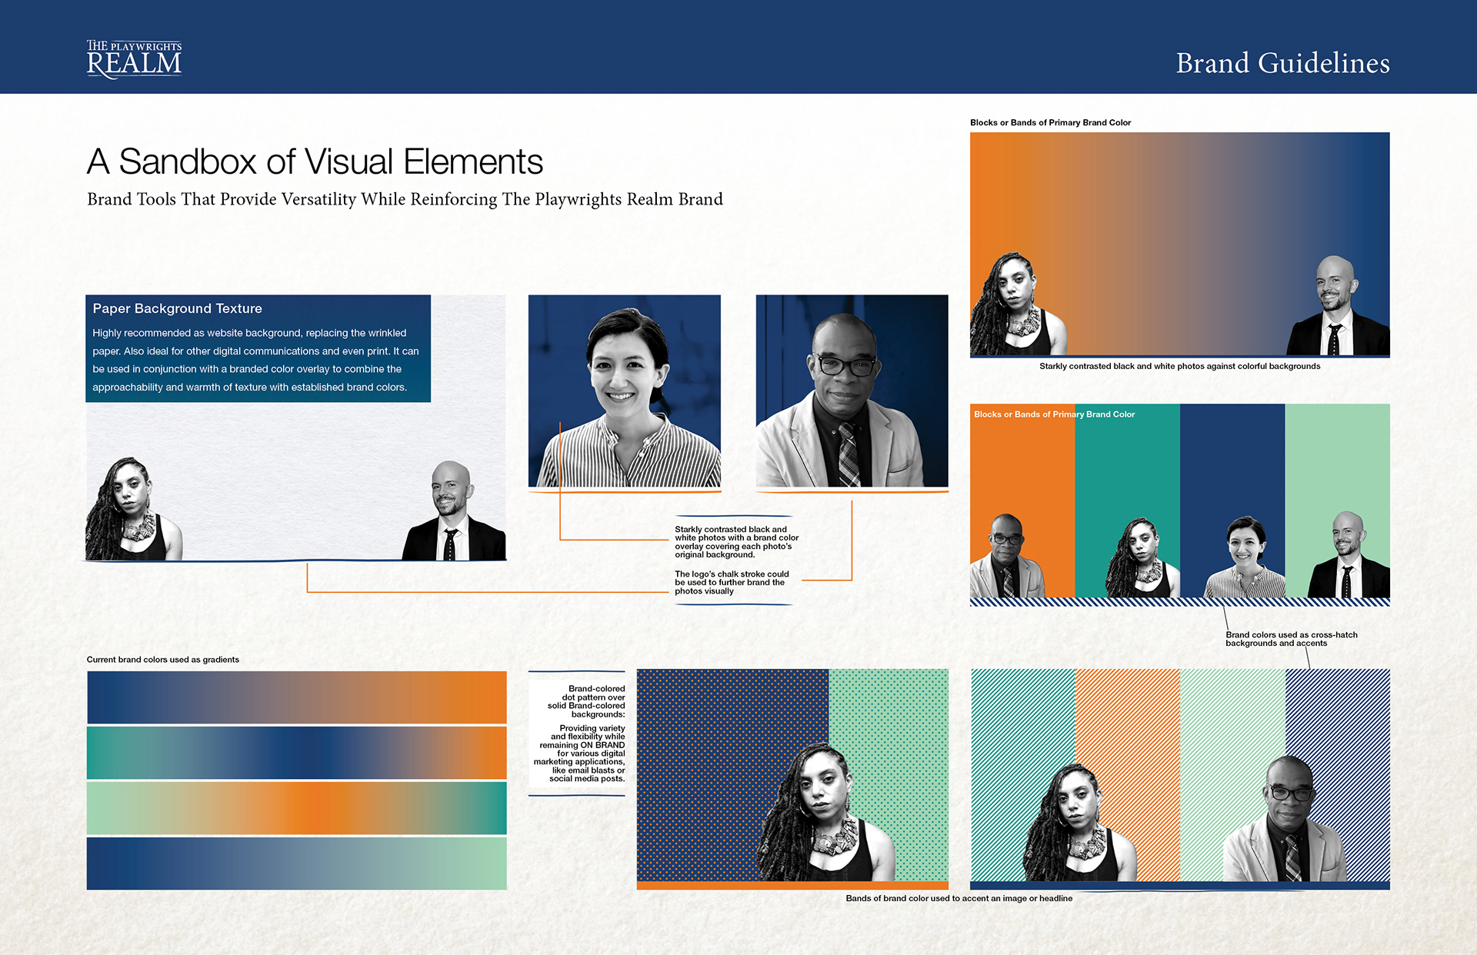The width and height of the screenshot is (1477, 955).
Task: Select the portrait of the man with glasses
Action: tap(852, 391)
